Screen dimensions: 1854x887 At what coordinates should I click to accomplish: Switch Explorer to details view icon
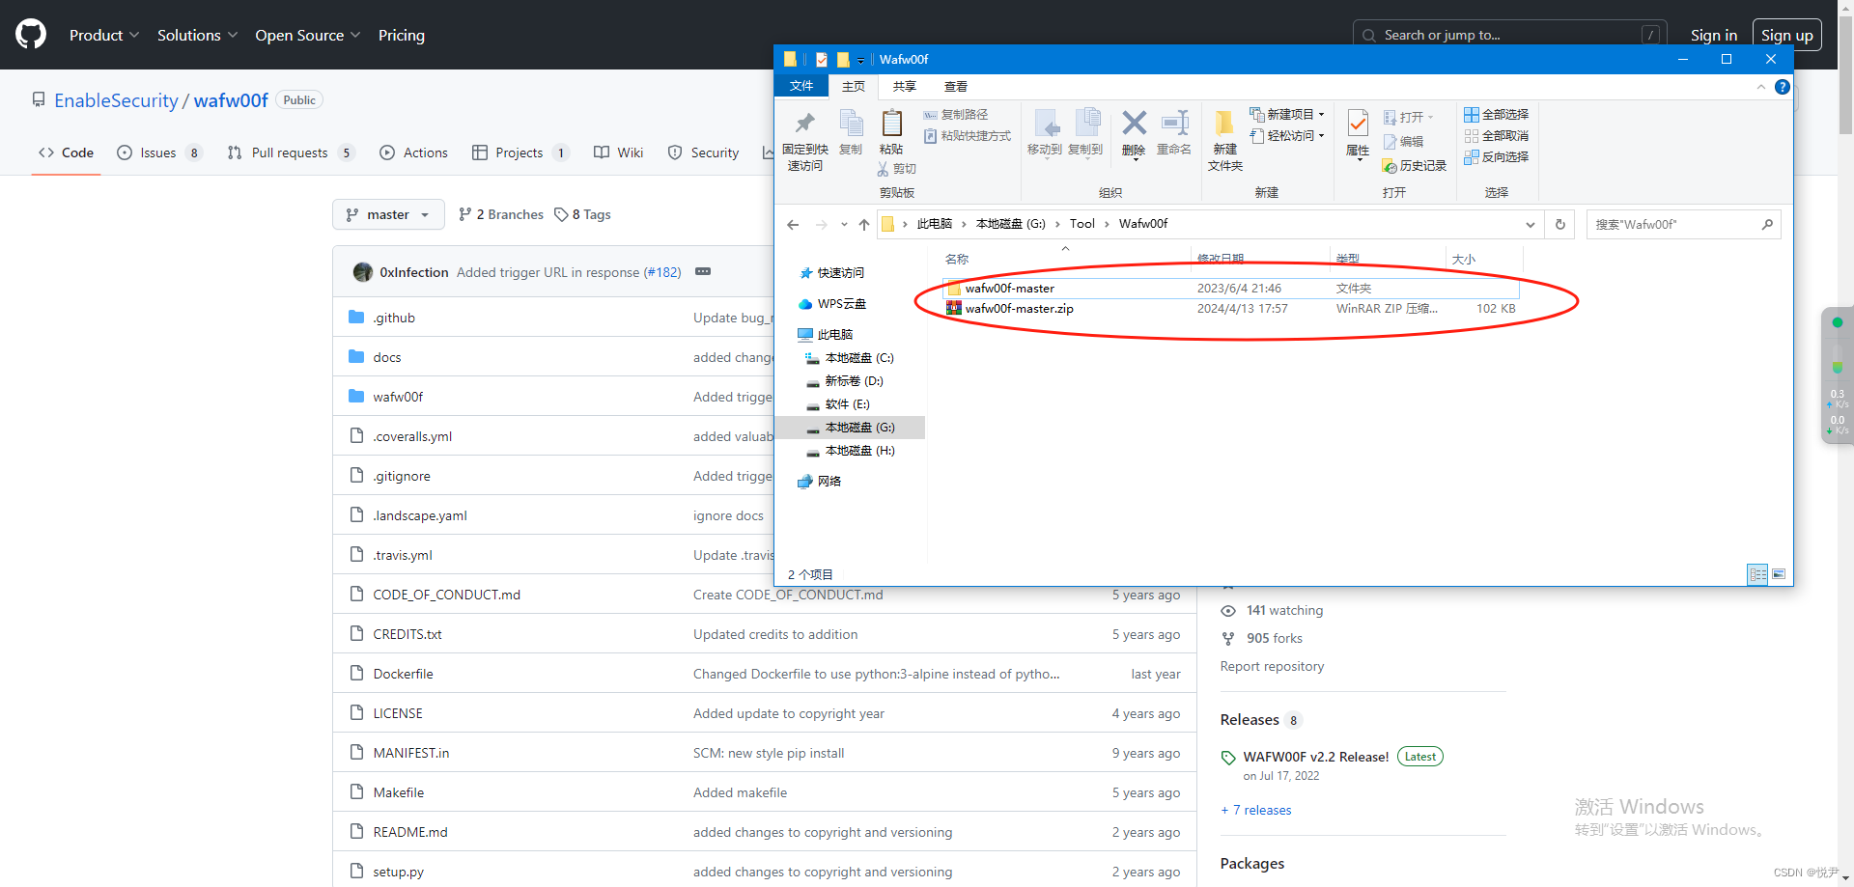click(x=1757, y=574)
